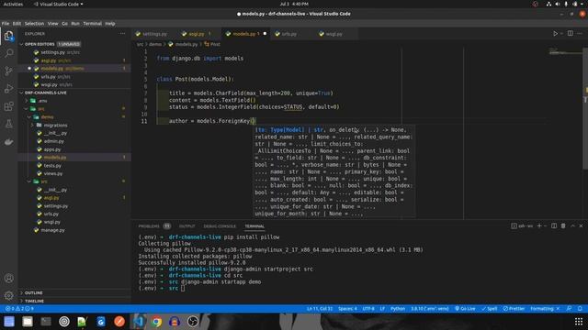The width and height of the screenshot is (588, 330).
Task: Open editor More Actions ellipsis
Action: [580, 34]
